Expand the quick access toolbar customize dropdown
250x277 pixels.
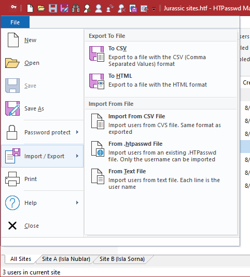154,9
